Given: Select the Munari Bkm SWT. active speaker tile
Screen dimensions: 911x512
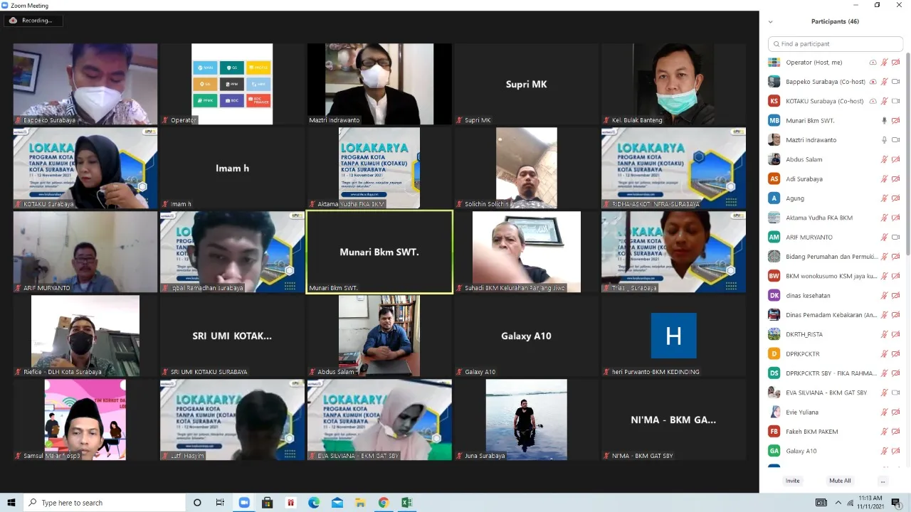Looking at the screenshot, I should tap(379, 252).
